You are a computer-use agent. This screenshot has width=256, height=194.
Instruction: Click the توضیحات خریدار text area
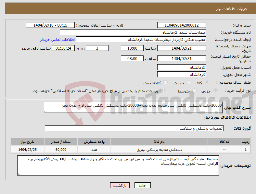click(x=118, y=165)
